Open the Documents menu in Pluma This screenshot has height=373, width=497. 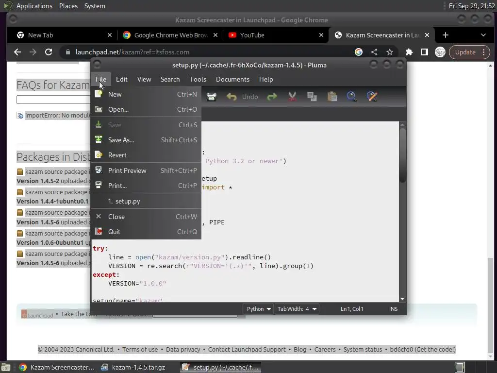(232, 79)
